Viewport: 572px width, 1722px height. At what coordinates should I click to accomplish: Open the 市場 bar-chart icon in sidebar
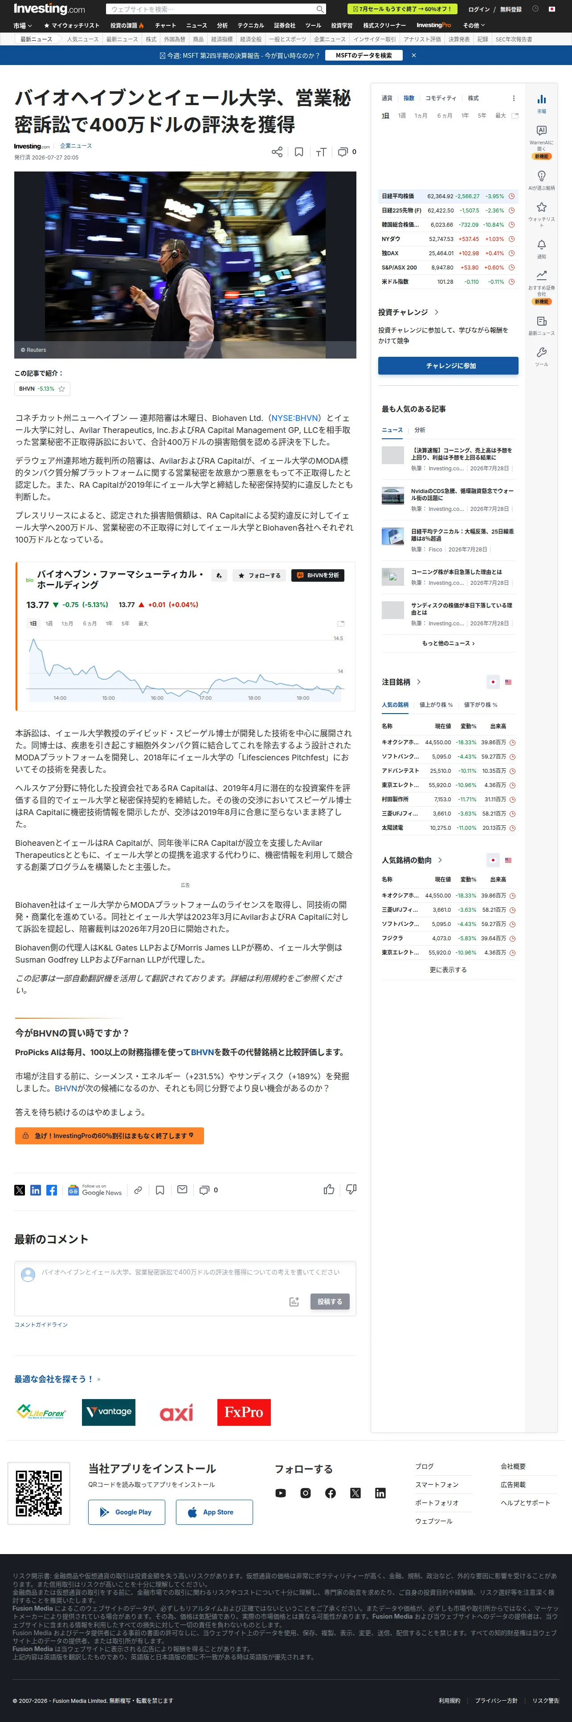(x=541, y=99)
